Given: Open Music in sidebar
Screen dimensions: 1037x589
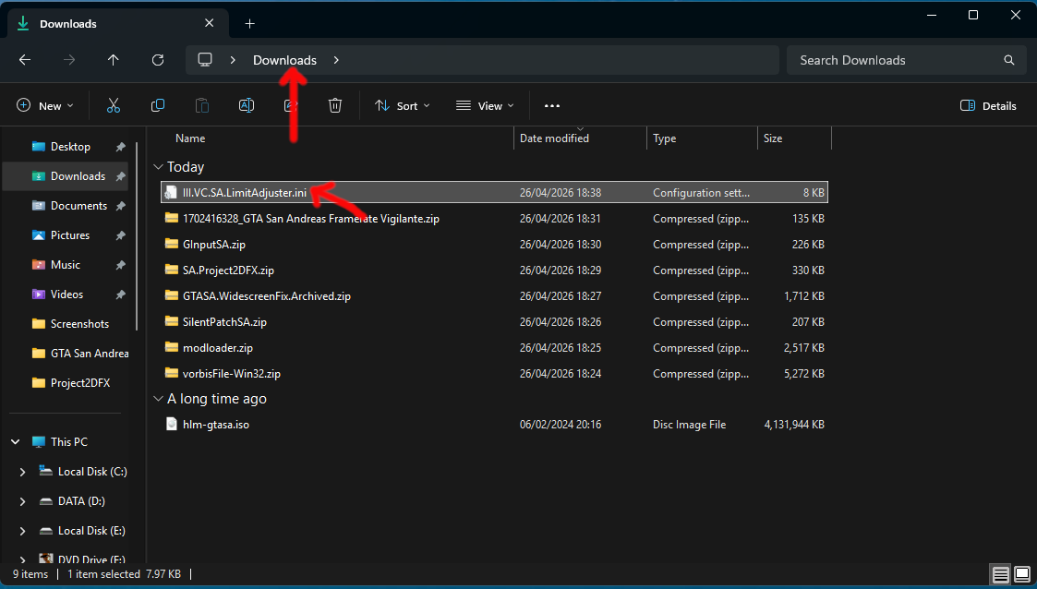Looking at the screenshot, I should 66,265.
